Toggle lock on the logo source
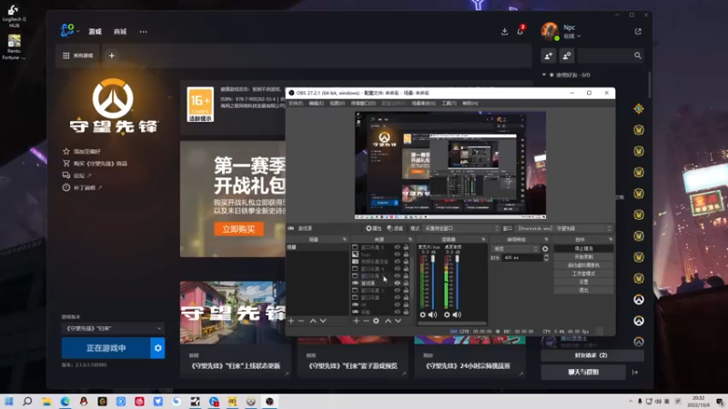Image resolution: width=728 pixels, height=409 pixels. click(x=406, y=254)
